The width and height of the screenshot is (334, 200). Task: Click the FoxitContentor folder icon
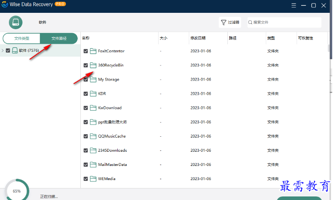(x=93, y=51)
